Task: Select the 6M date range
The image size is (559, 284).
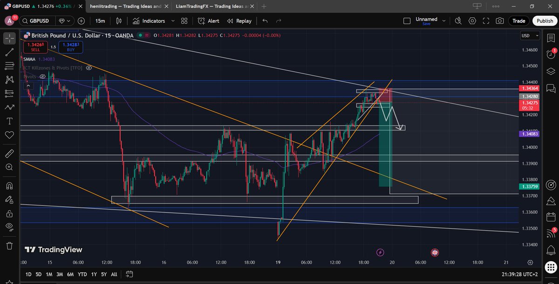Action: point(70,274)
